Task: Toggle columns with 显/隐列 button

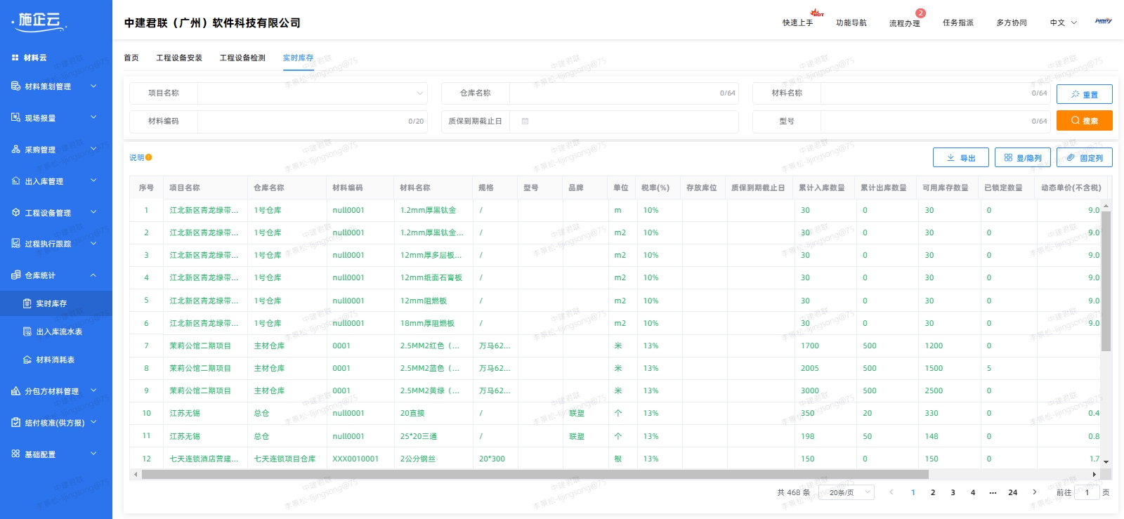Action: [1022, 158]
